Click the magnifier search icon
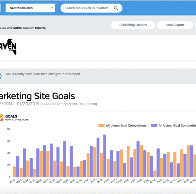 click(116, 8)
